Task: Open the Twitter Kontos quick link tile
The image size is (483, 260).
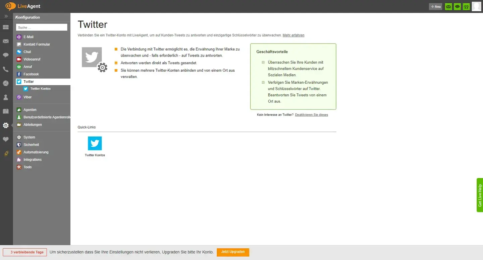Action: [x=95, y=147]
